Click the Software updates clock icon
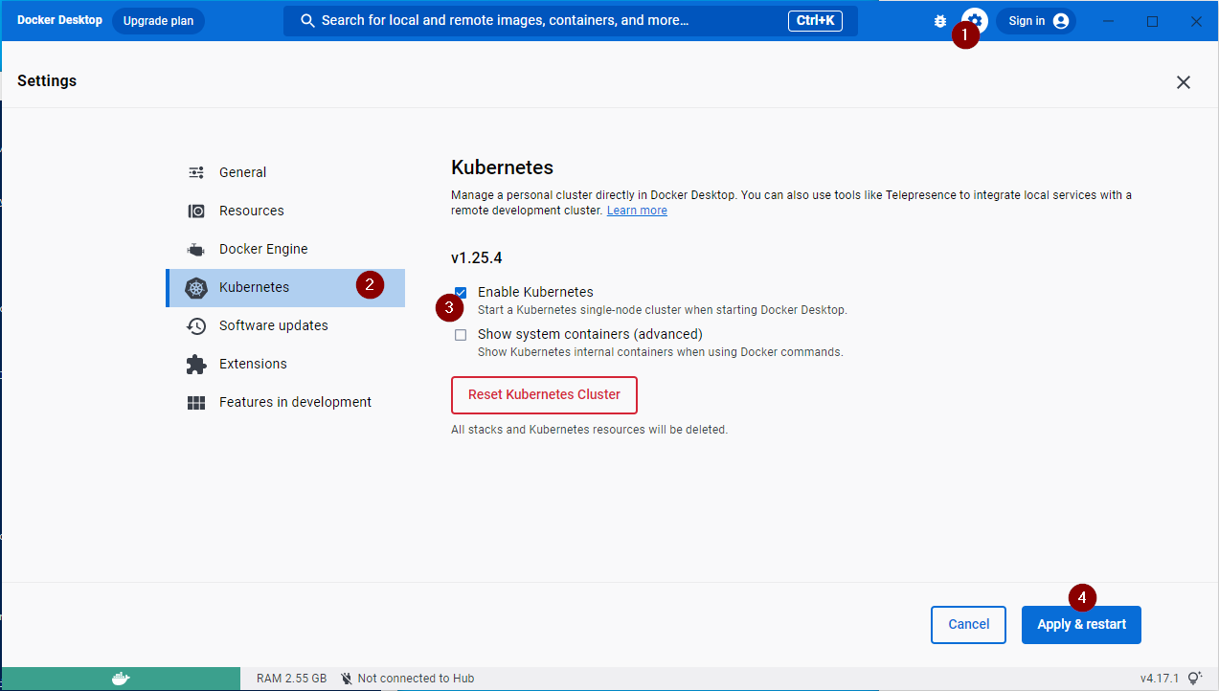The image size is (1219, 691). point(196,325)
